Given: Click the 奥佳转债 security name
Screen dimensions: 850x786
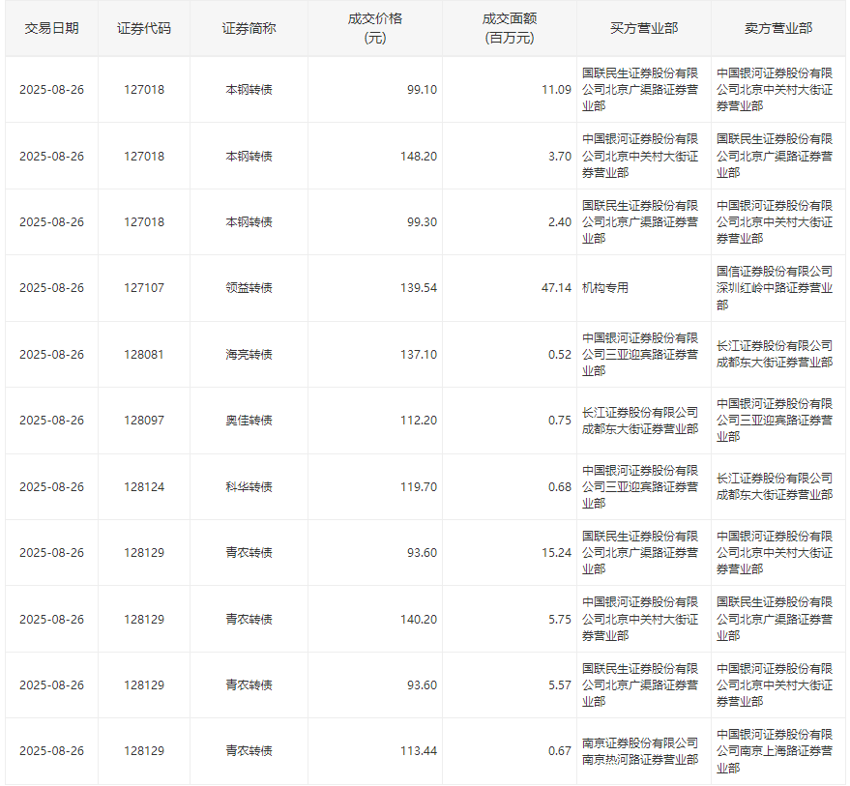Looking at the screenshot, I should click(x=249, y=421).
